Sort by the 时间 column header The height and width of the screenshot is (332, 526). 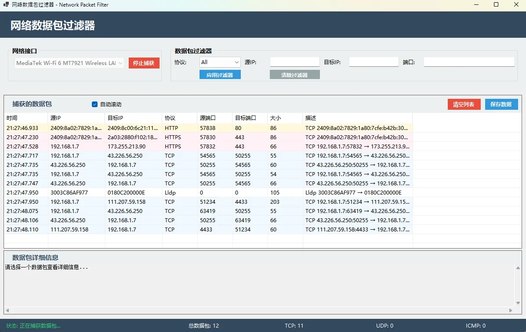(25, 118)
